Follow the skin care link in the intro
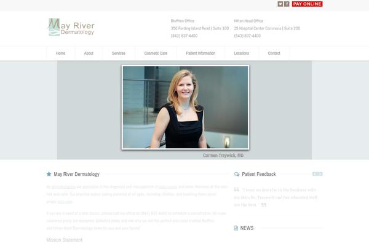 [65, 202]
